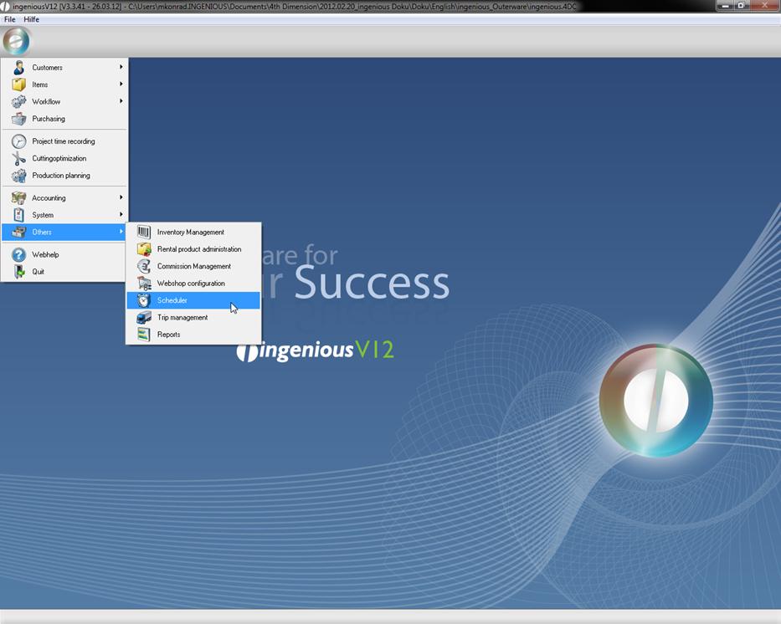The width and height of the screenshot is (781, 624).
Task: Expand the Accounting submenu arrow
Action: (x=121, y=197)
